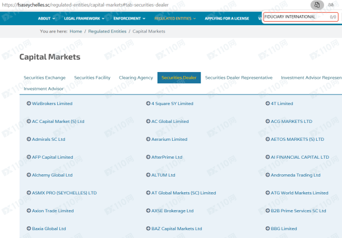Click arrow icon beside AI FINANCIAL CAPITAL LTD
Viewport: 342px width, 238px height.
(267, 156)
